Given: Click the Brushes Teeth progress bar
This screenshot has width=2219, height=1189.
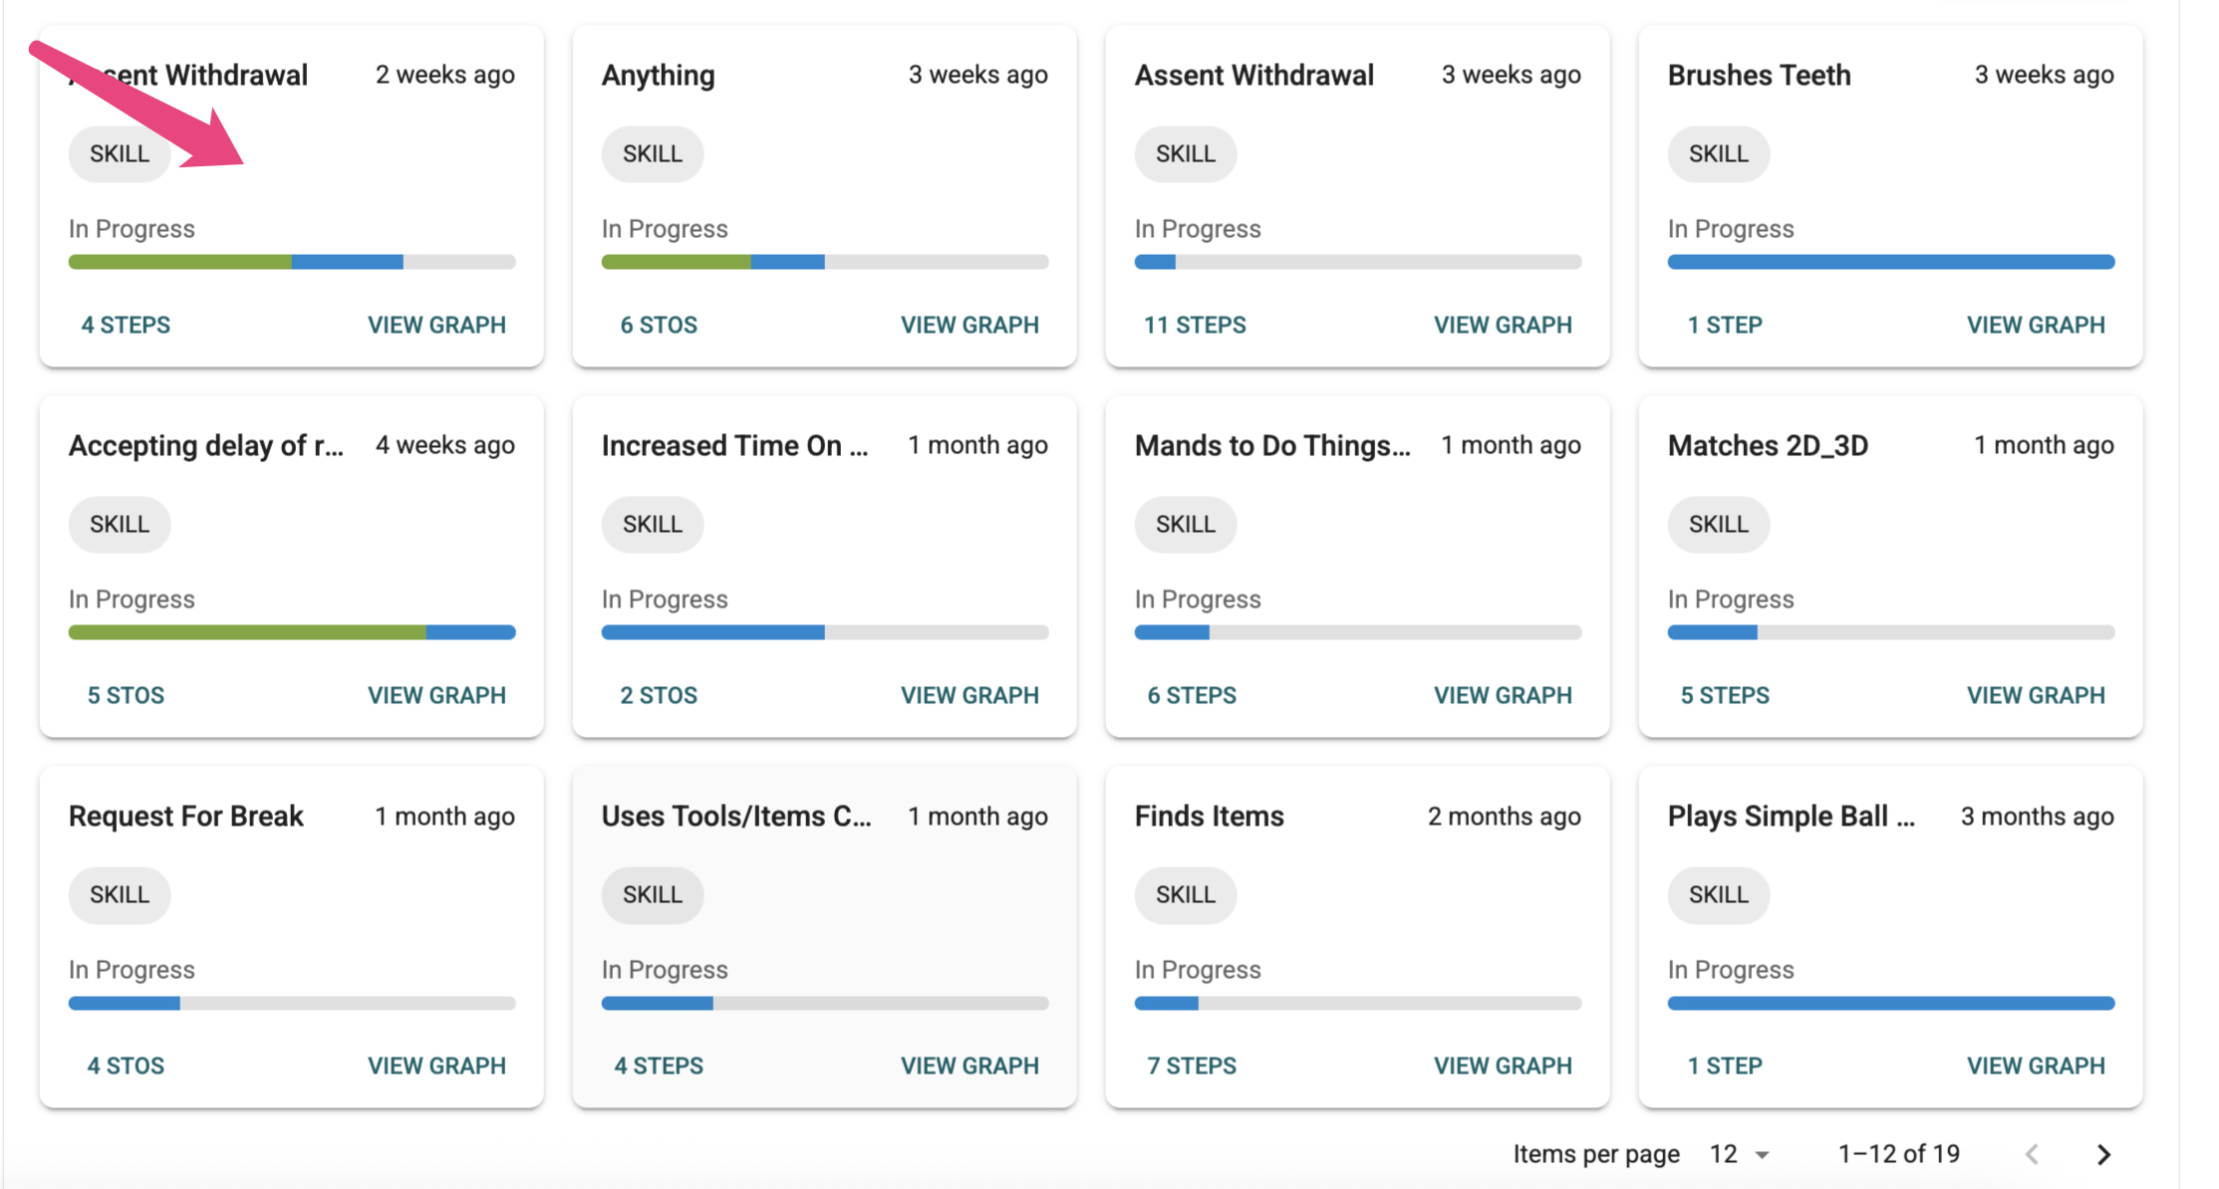Looking at the screenshot, I should (x=1890, y=262).
